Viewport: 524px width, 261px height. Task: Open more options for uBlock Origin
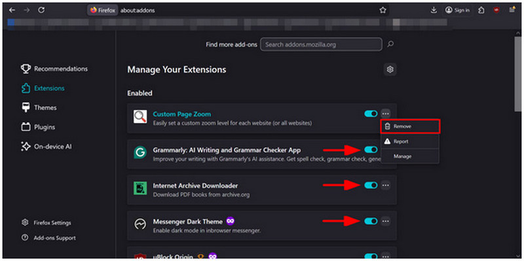(385, 256)
